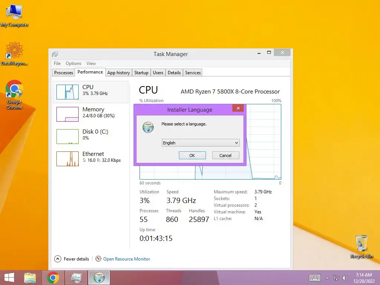Confirm language with the OK button
The image size is (380, 285).
pos(192,155)
